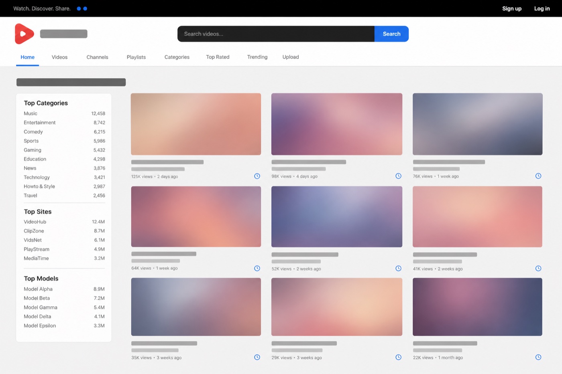Open the thumbnail of 41K views video
This screenshot has height=374, width=562.
coord(478,216)
